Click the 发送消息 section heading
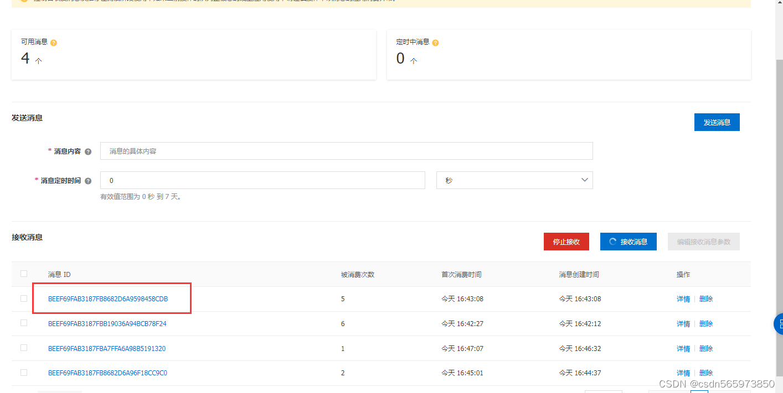This screenshot has width=783, height=393. [x=27, y=118]
